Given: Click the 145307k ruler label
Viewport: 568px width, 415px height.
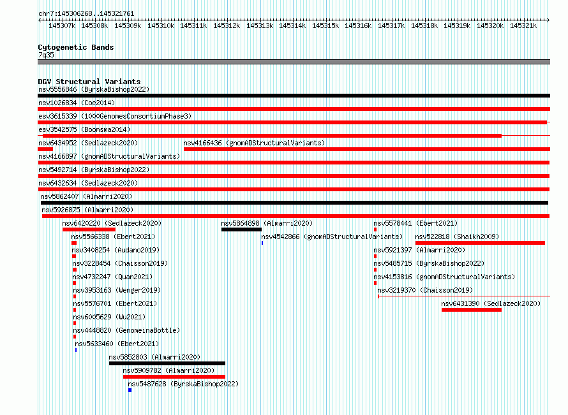Looking at the screenshot, I should pos(62,25).
